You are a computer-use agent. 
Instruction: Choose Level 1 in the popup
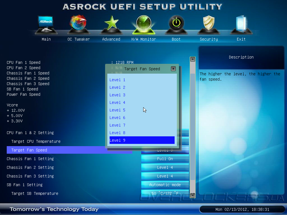tap(142, 80)
